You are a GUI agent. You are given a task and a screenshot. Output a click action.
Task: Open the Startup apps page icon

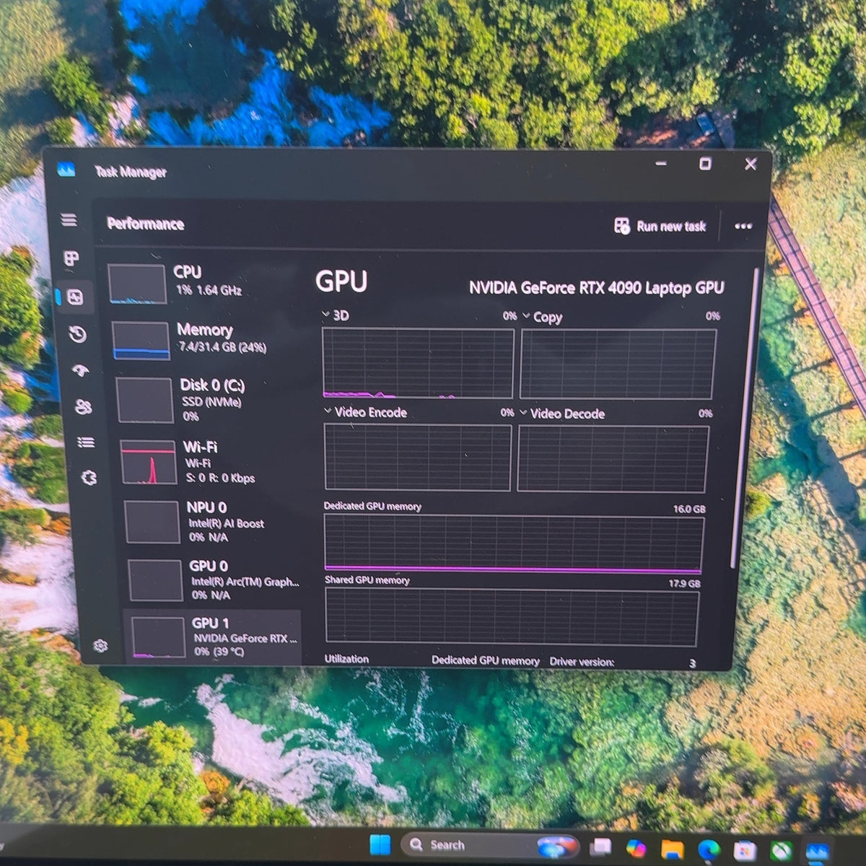[x=81, y=370]
